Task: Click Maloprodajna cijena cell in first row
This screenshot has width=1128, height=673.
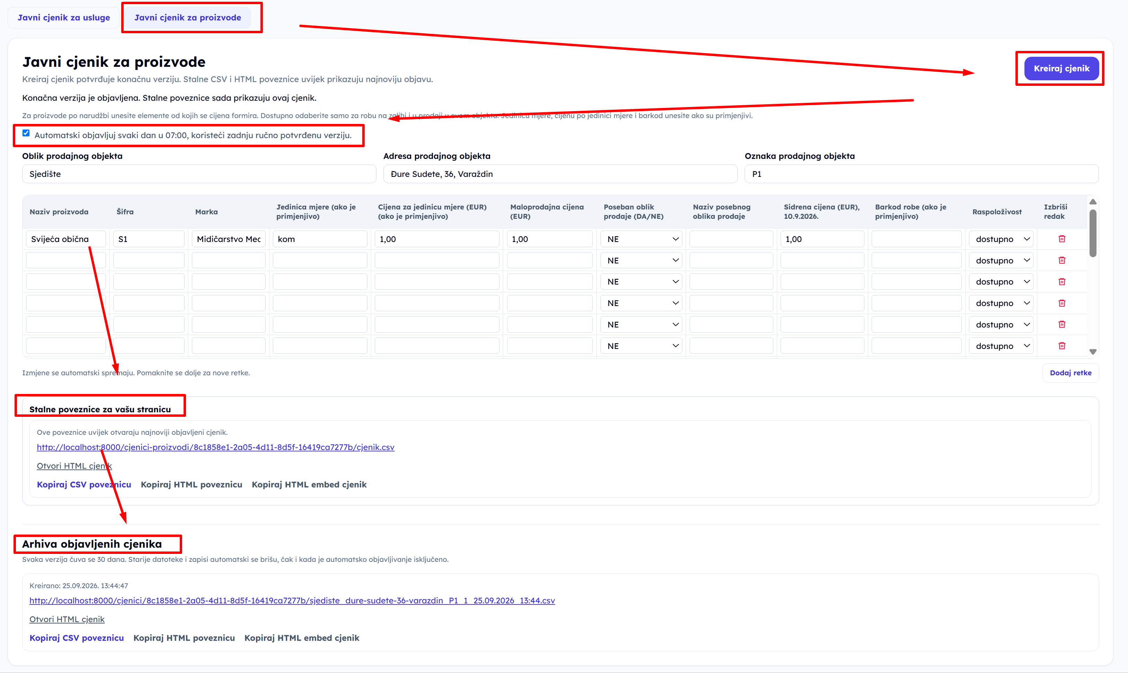Action: pyautogui.click(x=550, y=239)
